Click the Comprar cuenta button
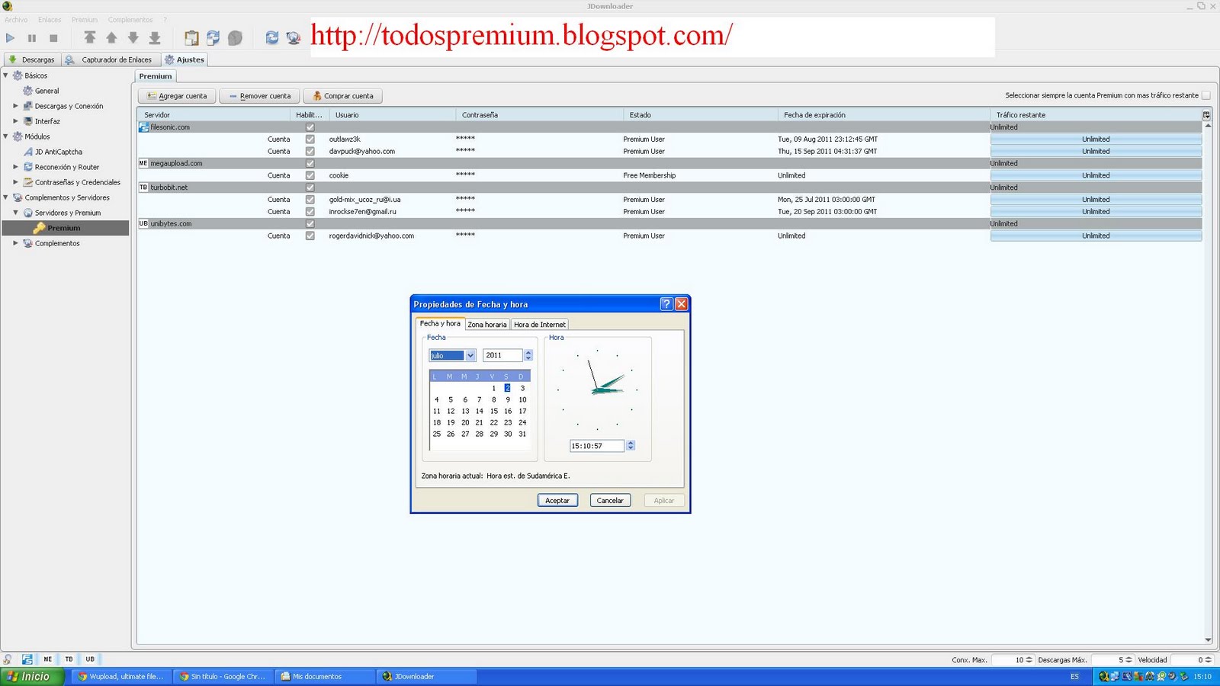The image size is (1220, 686). click(x=343, y=96)
